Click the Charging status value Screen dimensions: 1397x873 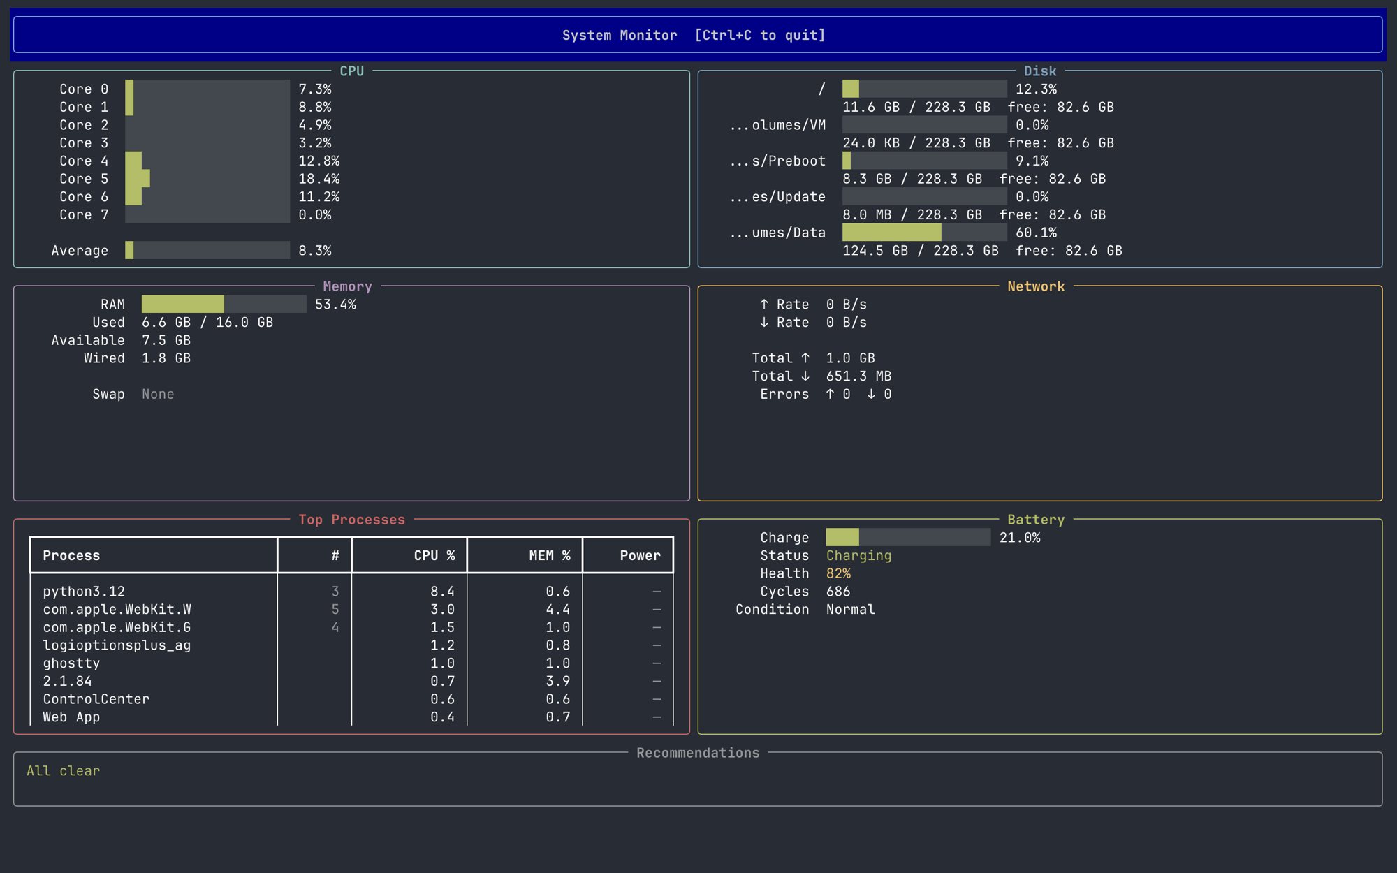(x=858, y=555)
